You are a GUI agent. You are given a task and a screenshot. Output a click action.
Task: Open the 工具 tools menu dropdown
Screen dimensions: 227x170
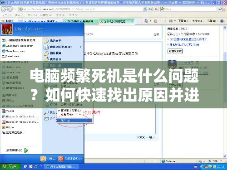tap(212, 21)
